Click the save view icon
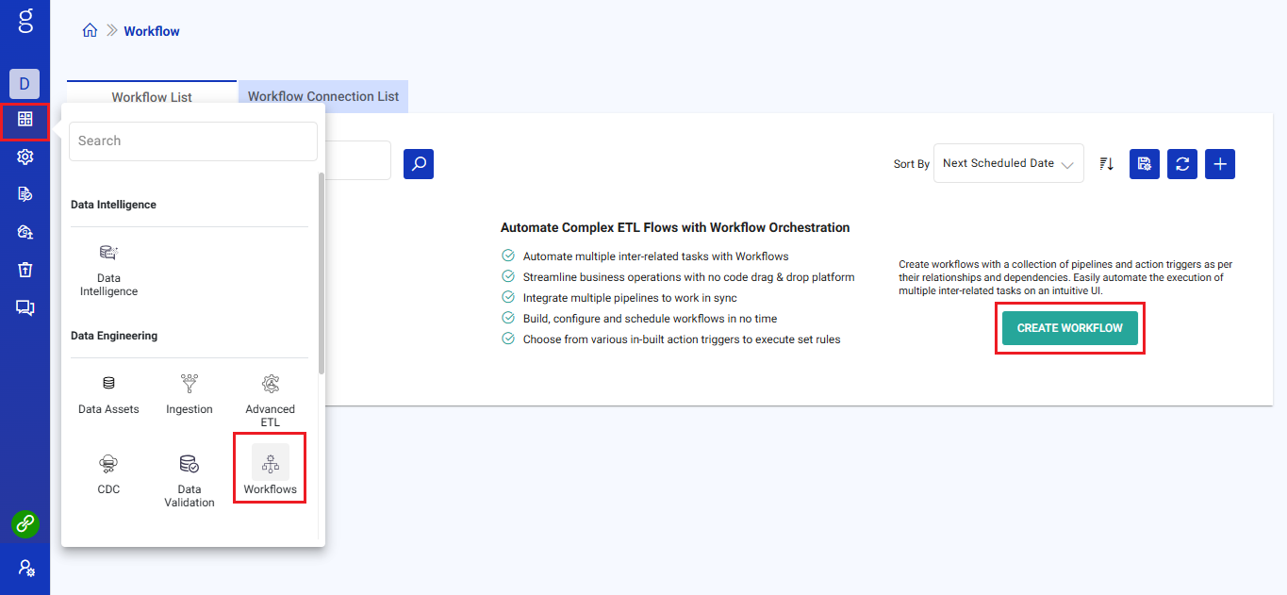Image resolution: width=1287 pixels, height=595 pixels. click(1144, 163)
